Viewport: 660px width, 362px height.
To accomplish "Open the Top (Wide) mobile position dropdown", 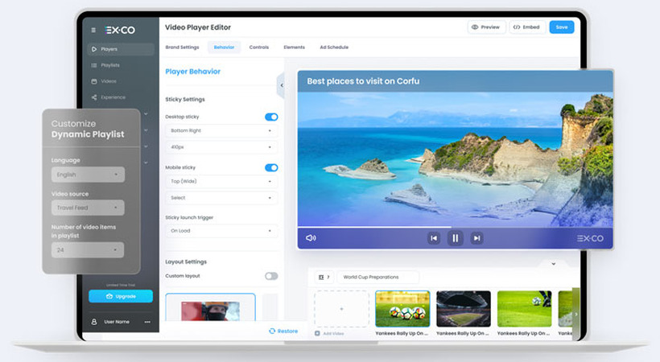I will tap(221, 182).
